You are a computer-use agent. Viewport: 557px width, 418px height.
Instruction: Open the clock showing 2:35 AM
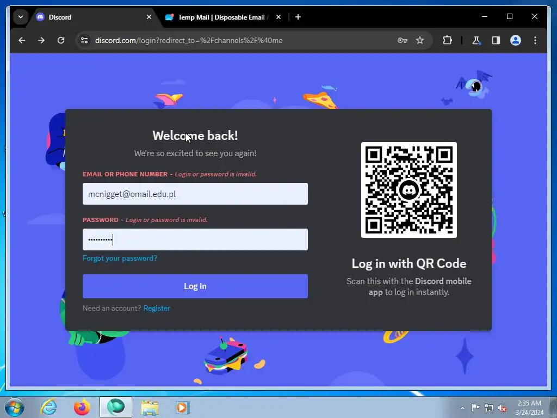(529, 408)
